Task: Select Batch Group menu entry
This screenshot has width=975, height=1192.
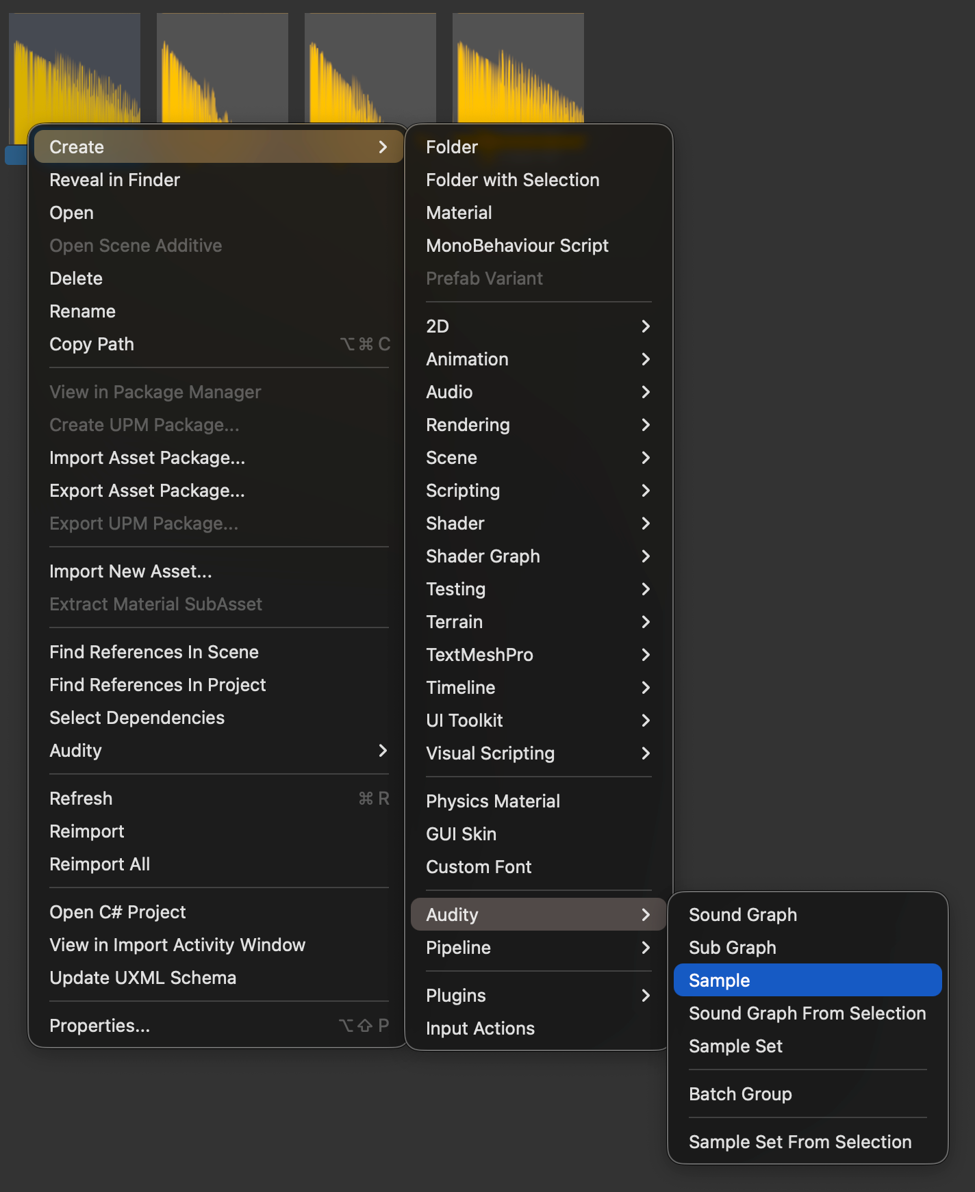Action: 807,1093
